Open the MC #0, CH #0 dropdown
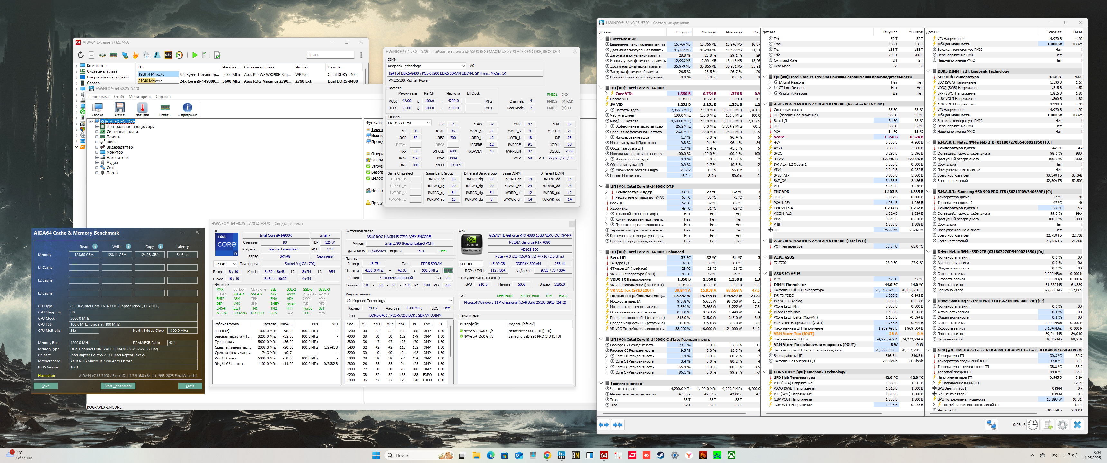This screenshot has width=1107, height=463. pos(409,123)
